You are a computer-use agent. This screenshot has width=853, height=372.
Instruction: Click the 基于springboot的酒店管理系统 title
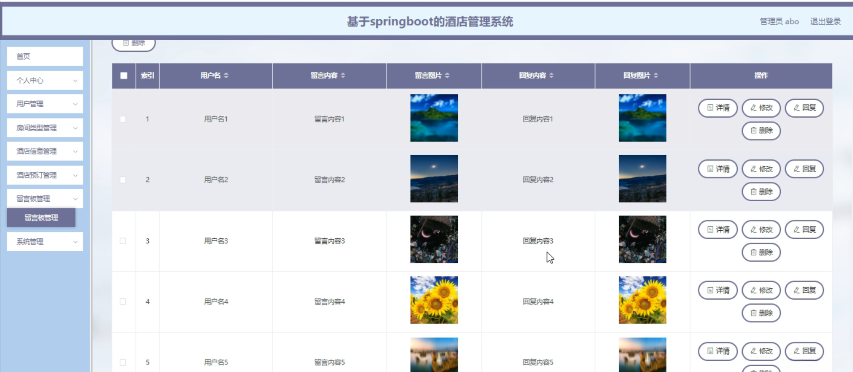point(430,21)
